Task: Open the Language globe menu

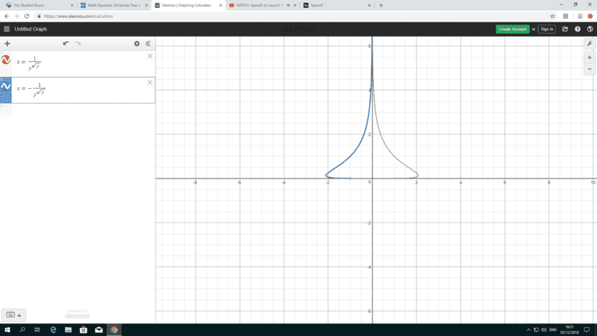Action: click(x=590, y=29)
